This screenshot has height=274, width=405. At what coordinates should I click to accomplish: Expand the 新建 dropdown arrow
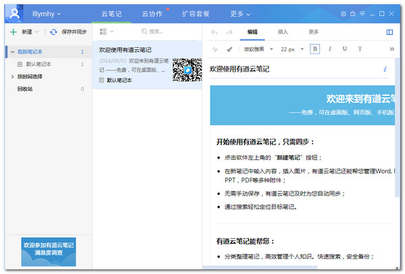[x=37, y=32]
